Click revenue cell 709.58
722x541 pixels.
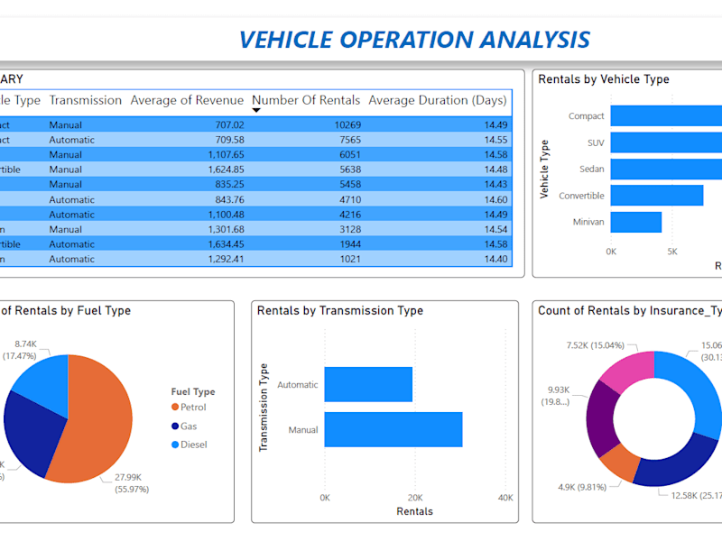tap(229, 140)
